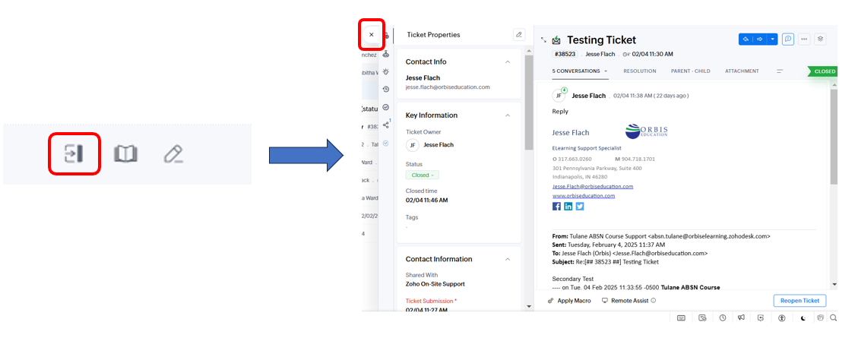Close the ticket side panel with X

[x=371, y=35]
